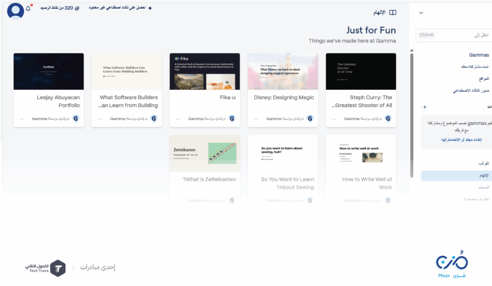Select Gammas in the sidebar
492x286 pixels.
tap(479, 55)
